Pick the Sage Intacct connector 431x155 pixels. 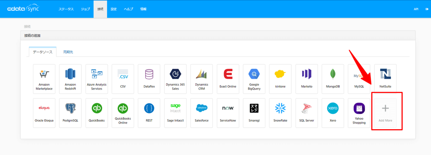click(175, 113)
